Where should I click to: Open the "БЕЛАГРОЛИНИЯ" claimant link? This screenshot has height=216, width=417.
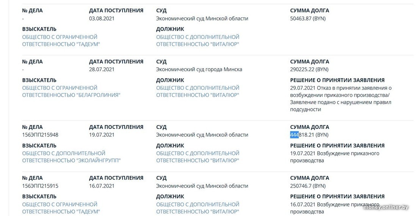click(71, 91)
